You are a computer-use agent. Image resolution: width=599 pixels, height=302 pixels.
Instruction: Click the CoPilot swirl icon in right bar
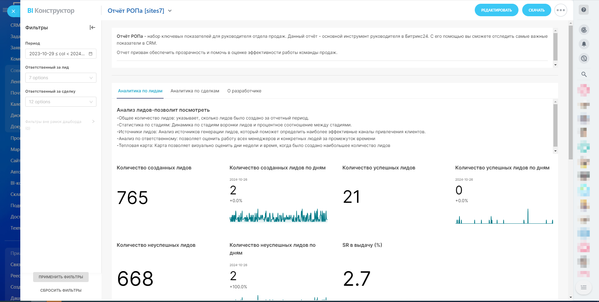(x=584, y=30)
